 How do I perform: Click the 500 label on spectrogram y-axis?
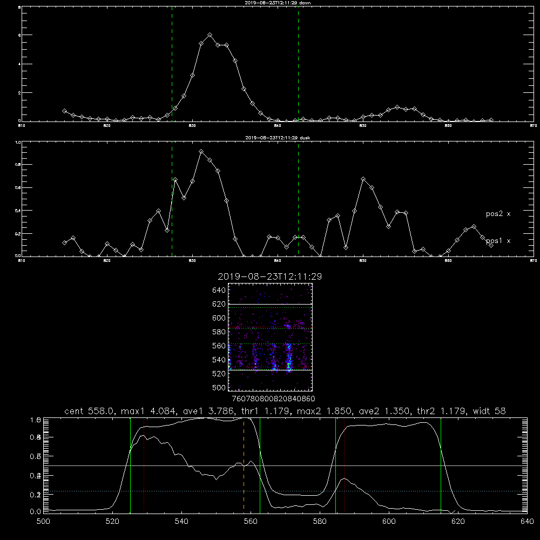click(219, 387)
